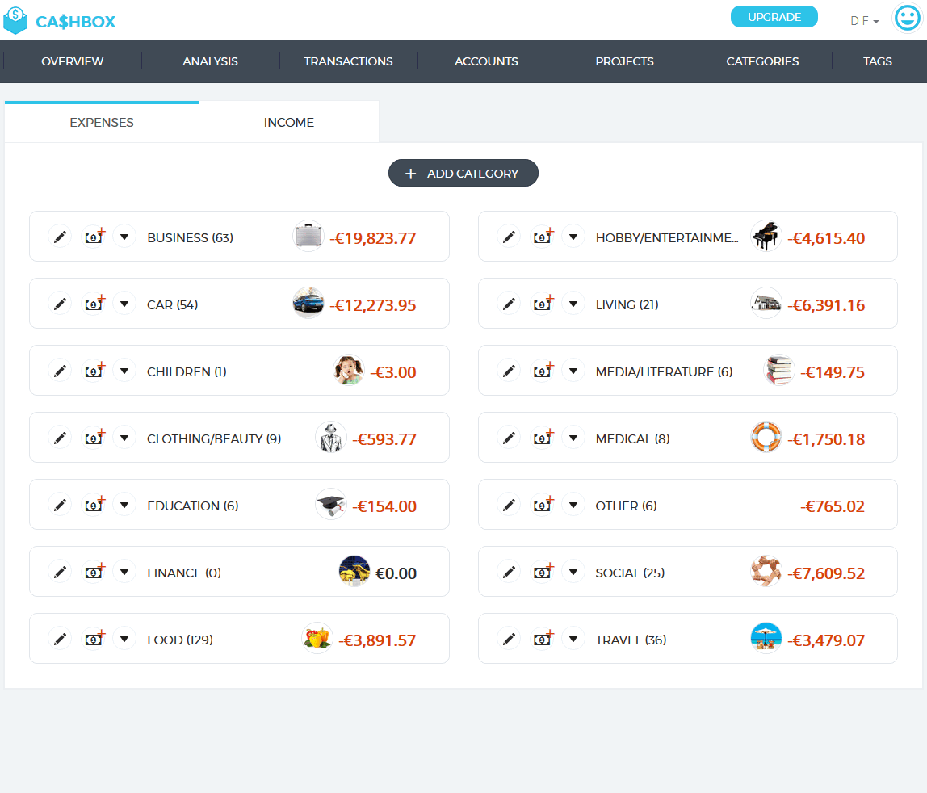Click the smiley profile avatar icon
Viewport: 927px width, 793px height.
click(x=908, y=19)
